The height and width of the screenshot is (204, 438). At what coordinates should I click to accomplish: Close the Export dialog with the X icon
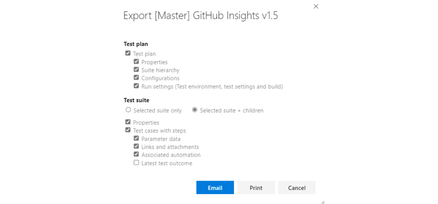[316, 6]
